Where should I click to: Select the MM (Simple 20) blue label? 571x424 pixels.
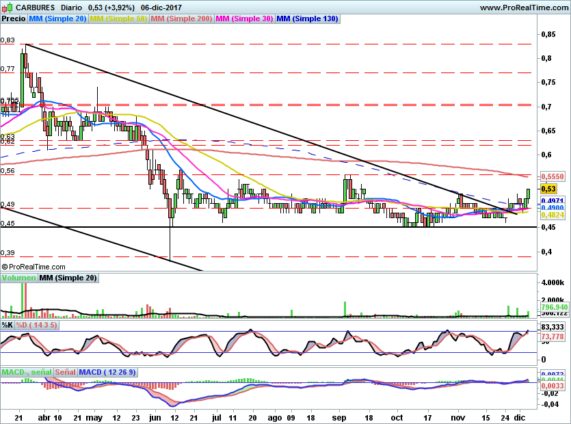click(57, 19)
